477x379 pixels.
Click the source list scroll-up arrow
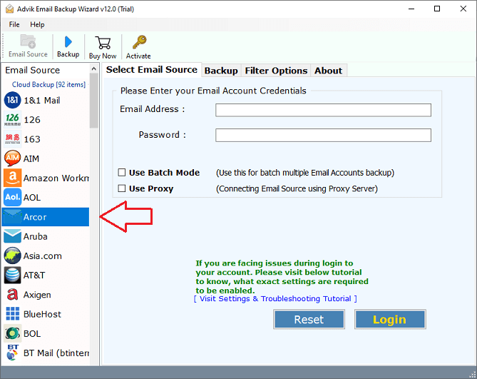tap(94, 69)
